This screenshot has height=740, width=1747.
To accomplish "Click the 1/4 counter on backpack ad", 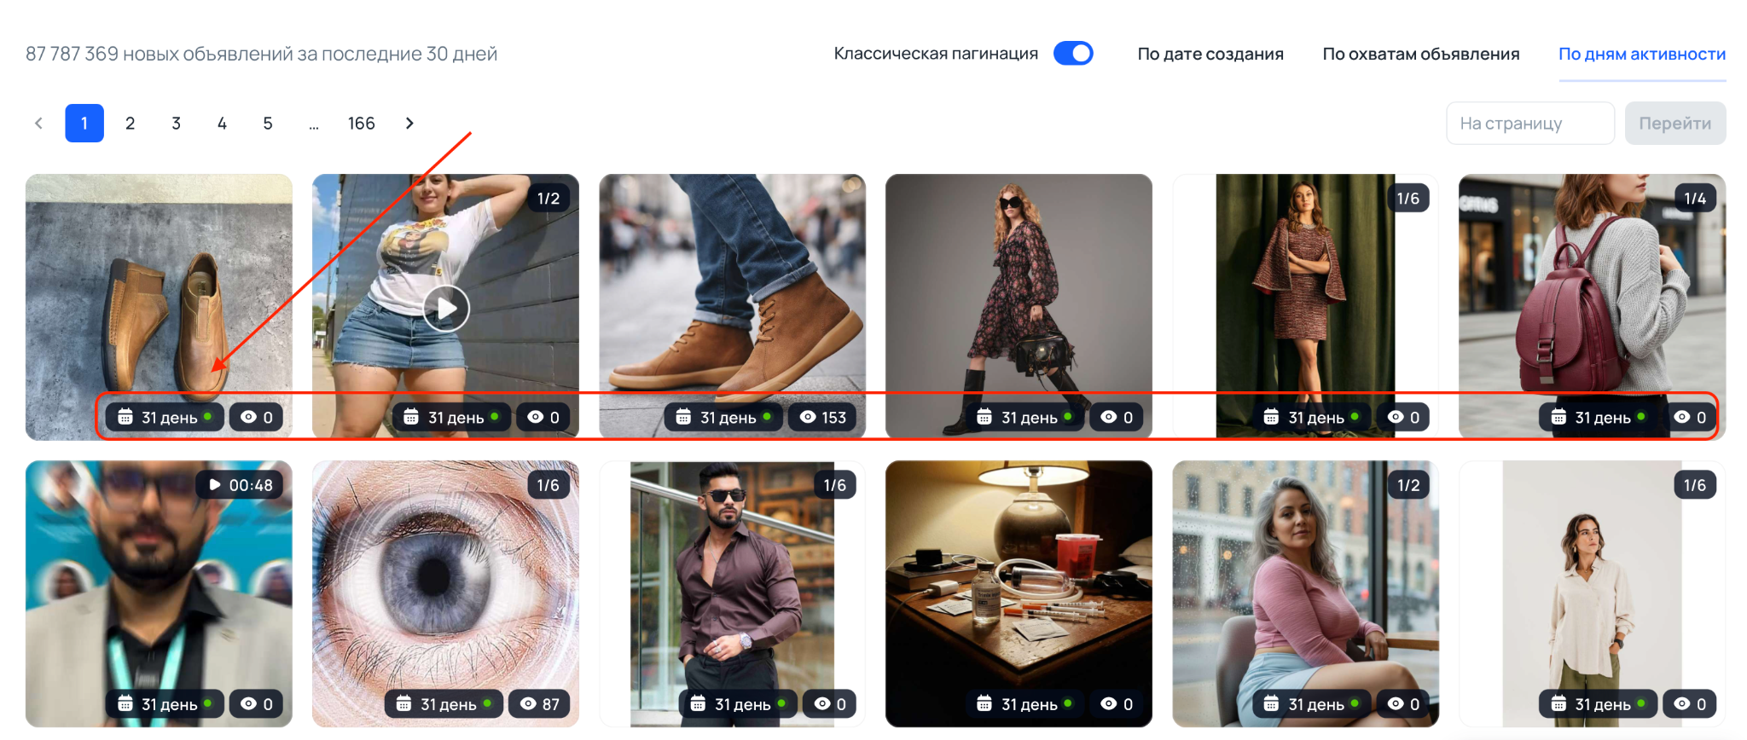I will [1694, 199].
